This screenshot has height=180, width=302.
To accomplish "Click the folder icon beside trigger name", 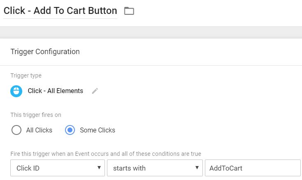I will [x=129, y=11].
